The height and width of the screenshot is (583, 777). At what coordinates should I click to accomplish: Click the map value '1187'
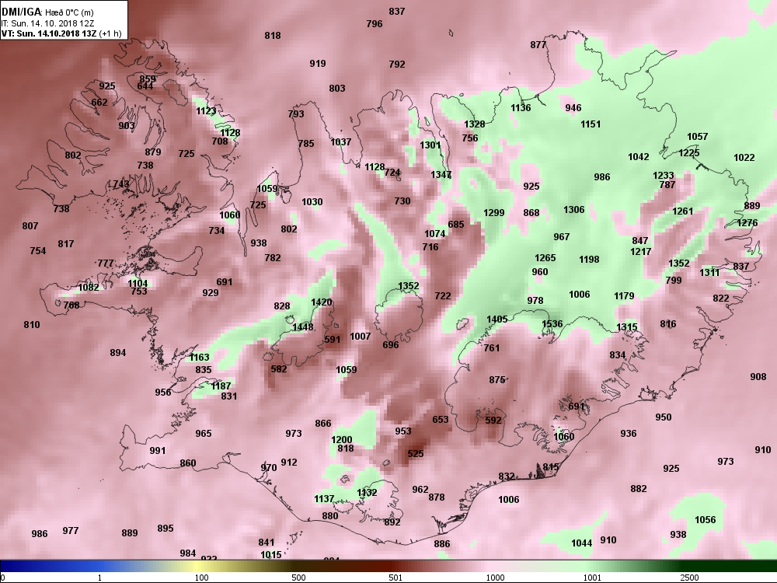[221, 386]
